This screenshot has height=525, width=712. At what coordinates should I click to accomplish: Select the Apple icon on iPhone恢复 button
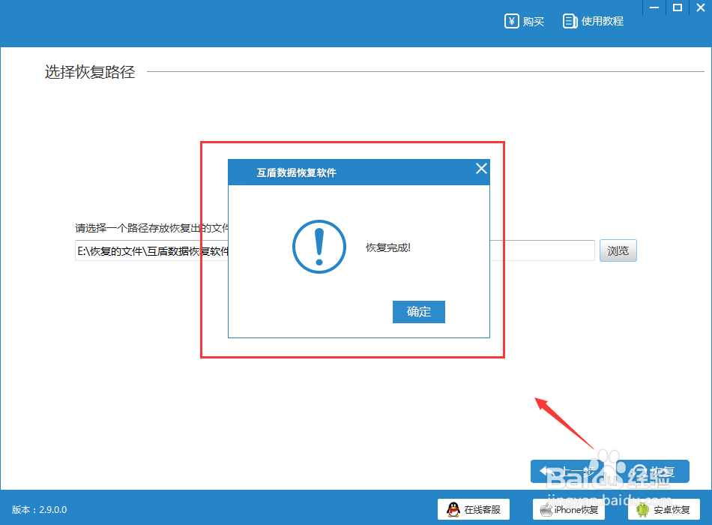pos(548,508)
